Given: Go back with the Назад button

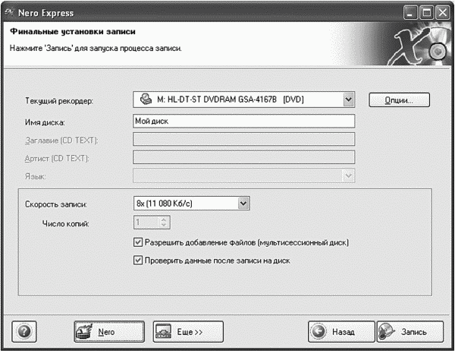Looking at the screenshot, I should 341,331.
